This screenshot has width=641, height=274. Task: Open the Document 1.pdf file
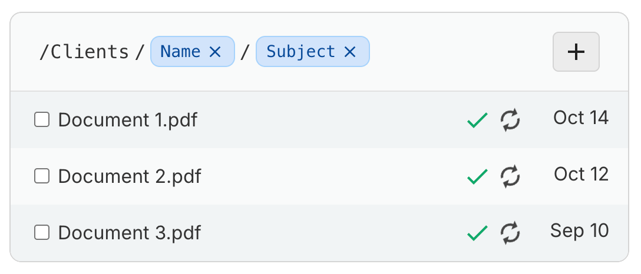click(x=127, y=120)
